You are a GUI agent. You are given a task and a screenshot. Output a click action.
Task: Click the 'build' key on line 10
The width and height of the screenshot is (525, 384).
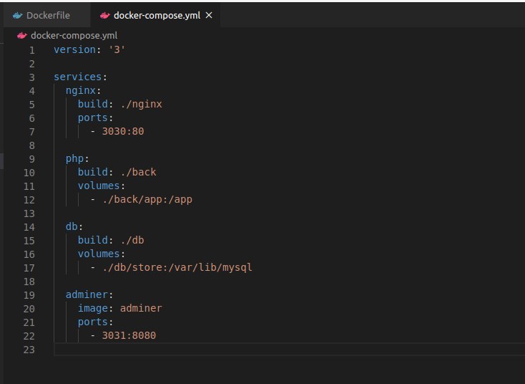pos(93,172)
